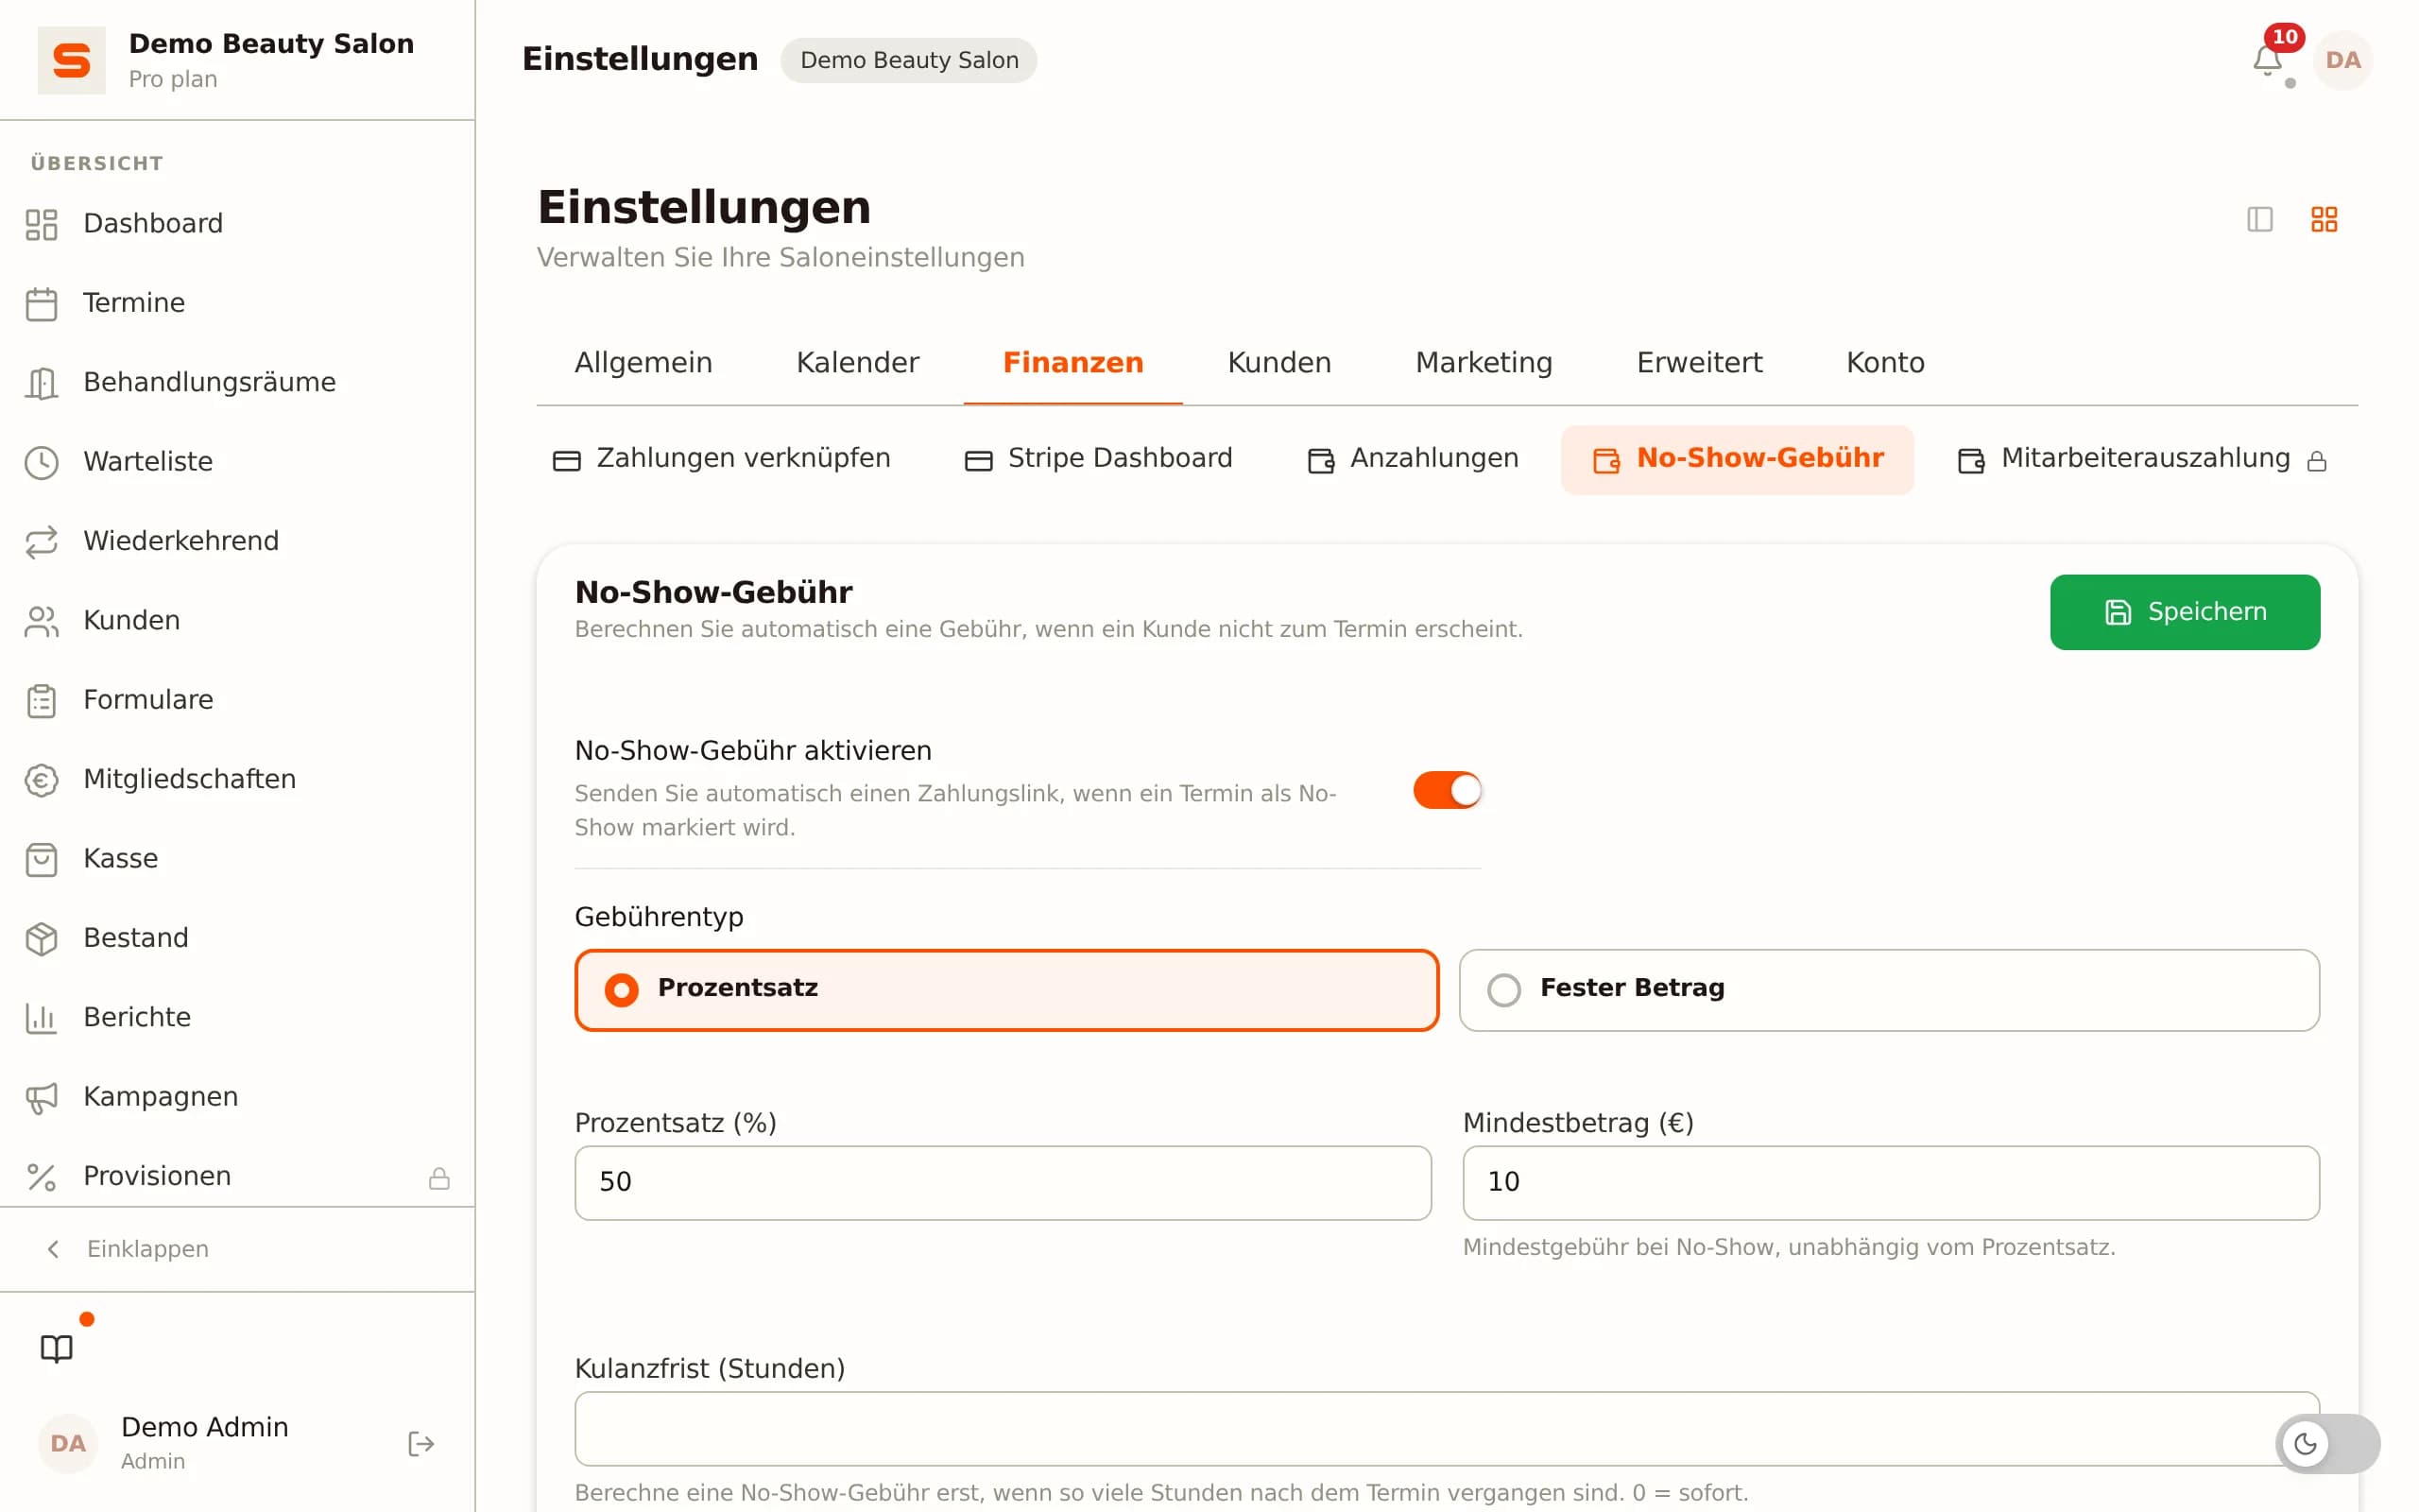Click the Kulanzfrist (Stunden) input field

(x=1447, y=1429)
